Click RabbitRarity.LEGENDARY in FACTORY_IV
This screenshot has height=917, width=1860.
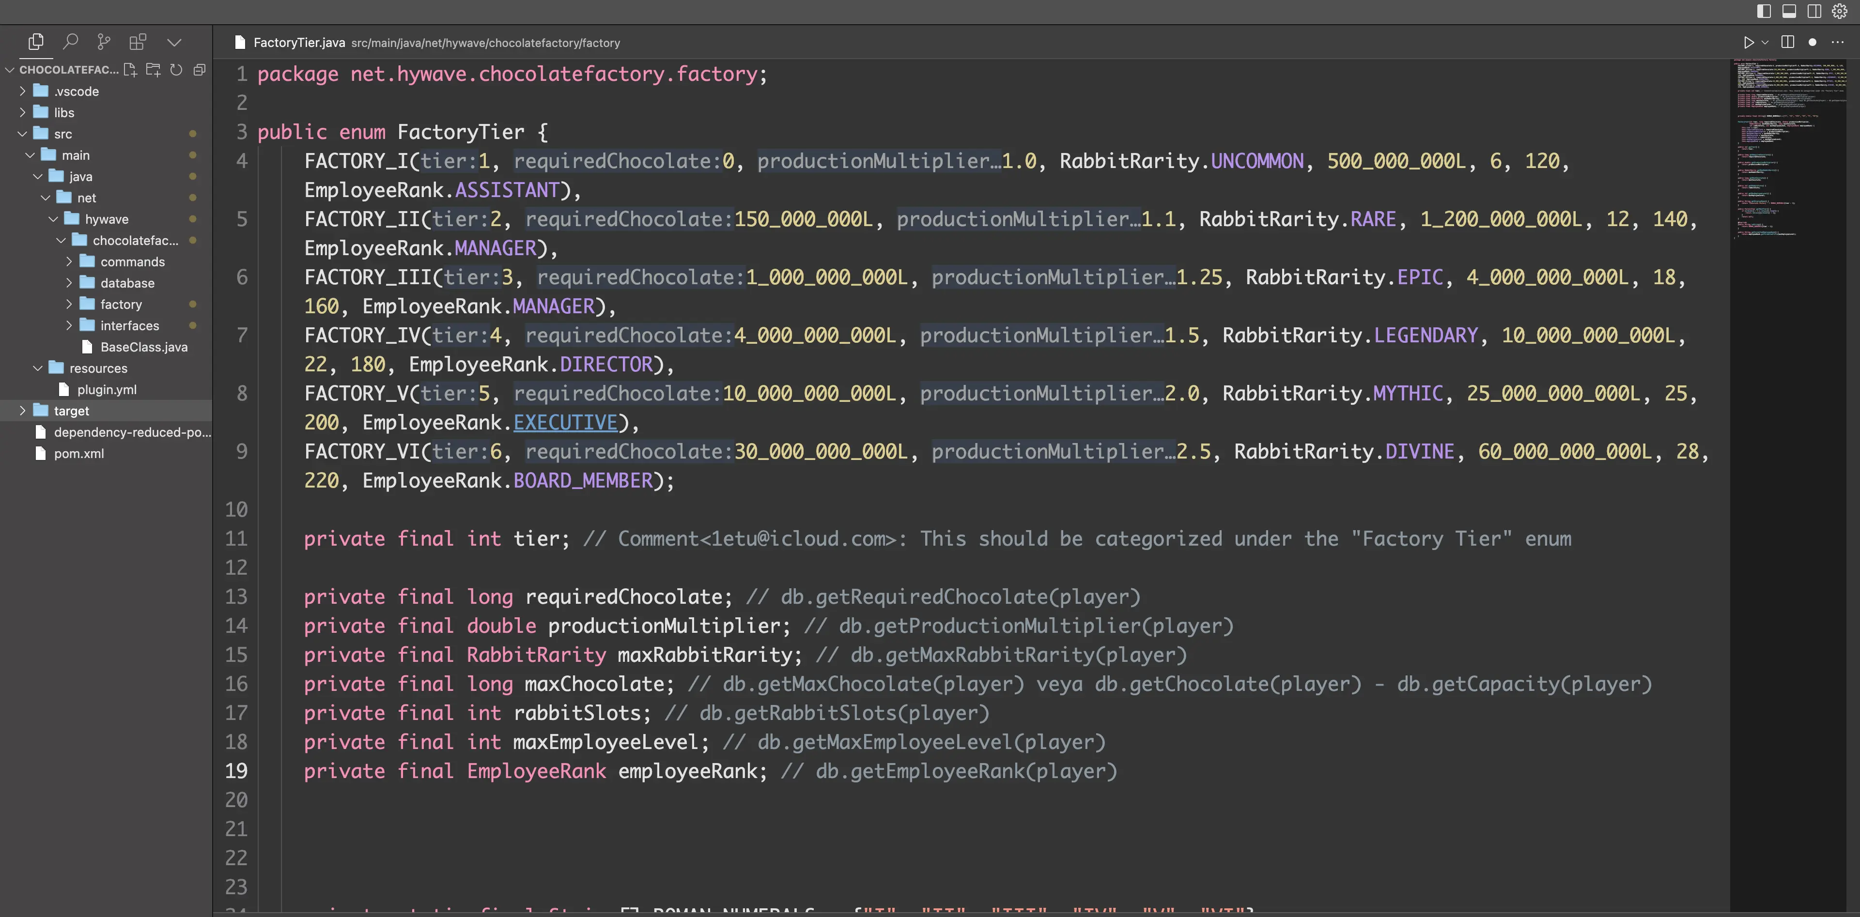[x=1350, y=336]
